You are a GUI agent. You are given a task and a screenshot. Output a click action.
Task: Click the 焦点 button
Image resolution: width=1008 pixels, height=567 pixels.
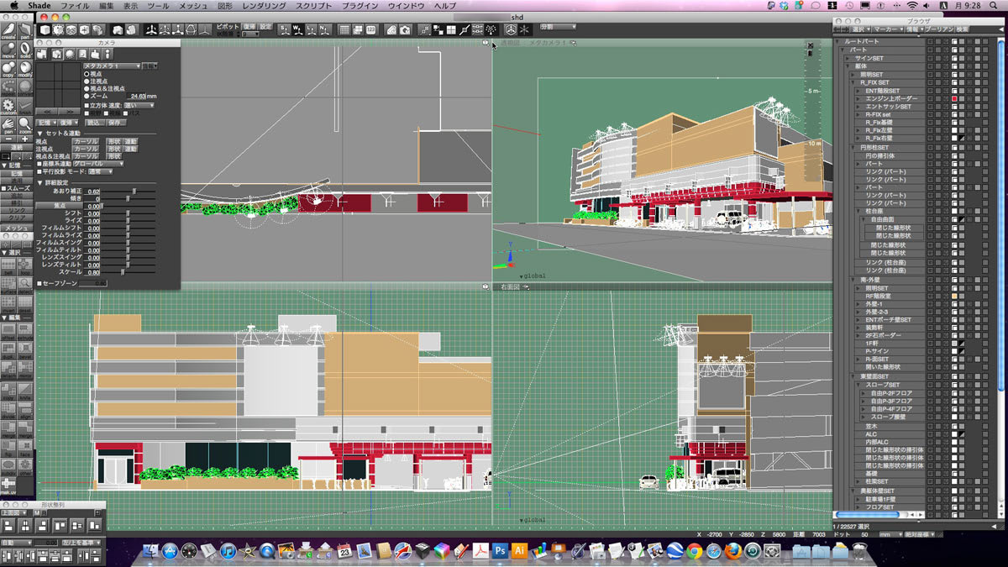[x=60, y=206]
